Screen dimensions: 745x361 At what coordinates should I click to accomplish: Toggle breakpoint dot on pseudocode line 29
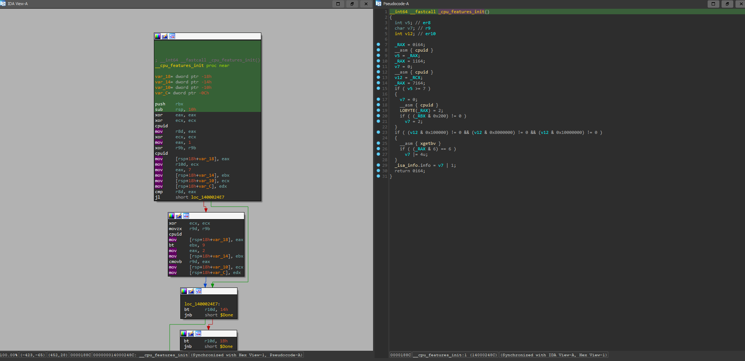click(x=378, y=165)
